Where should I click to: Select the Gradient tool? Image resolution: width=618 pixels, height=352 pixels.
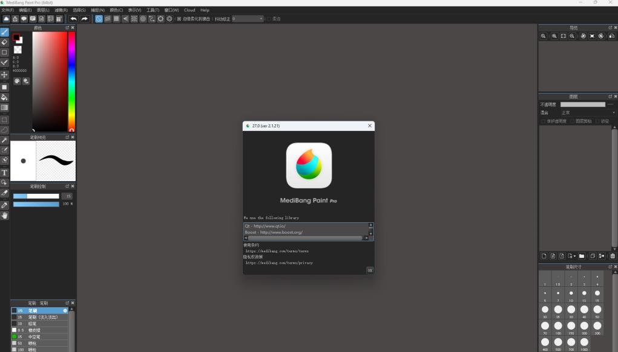click(4, 107)
